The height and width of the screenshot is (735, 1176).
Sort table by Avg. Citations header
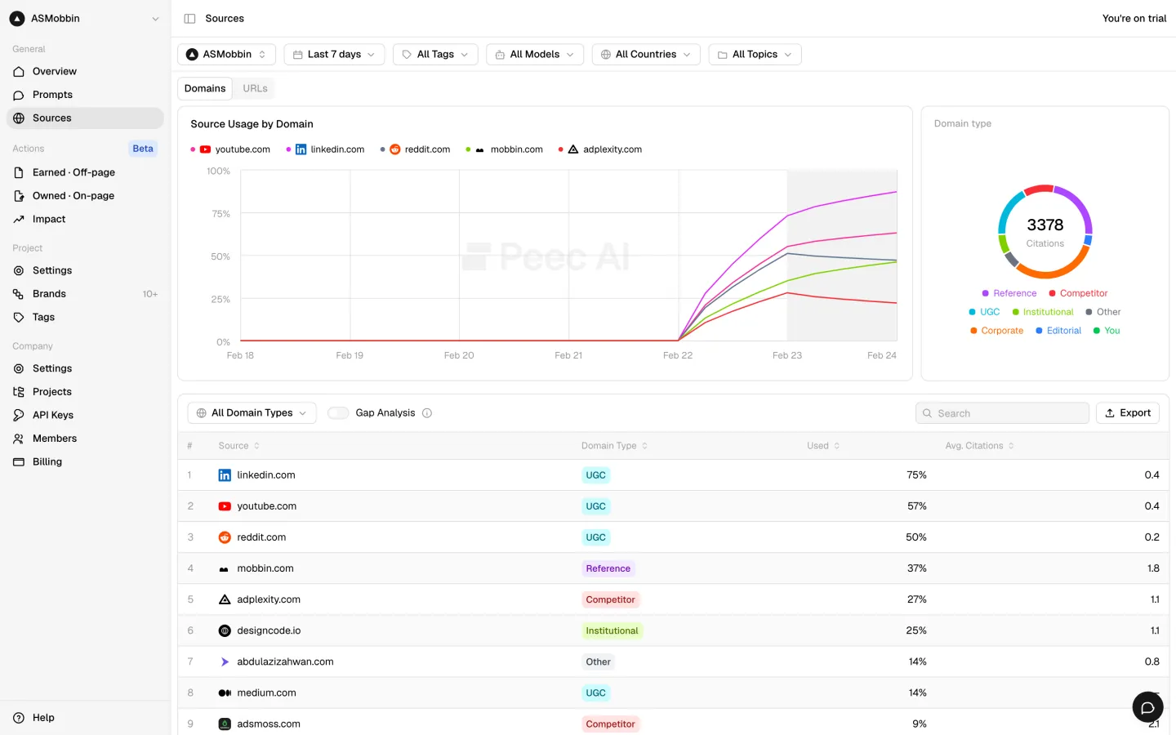pos(980,446)
